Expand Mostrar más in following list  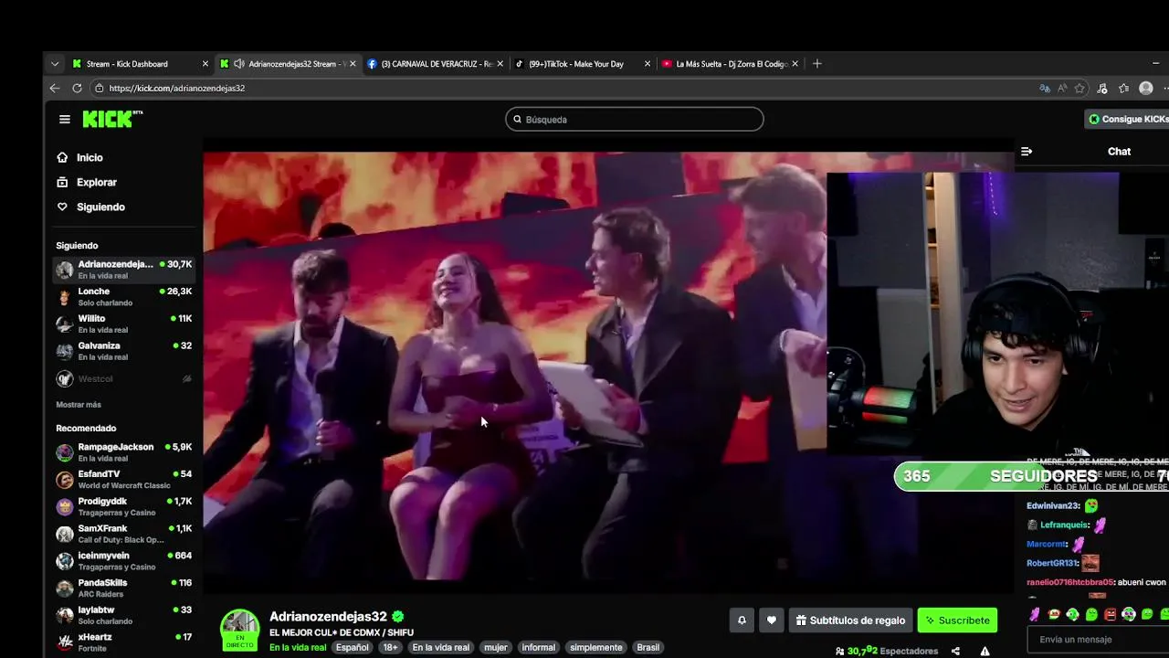(x=79, y=405)
